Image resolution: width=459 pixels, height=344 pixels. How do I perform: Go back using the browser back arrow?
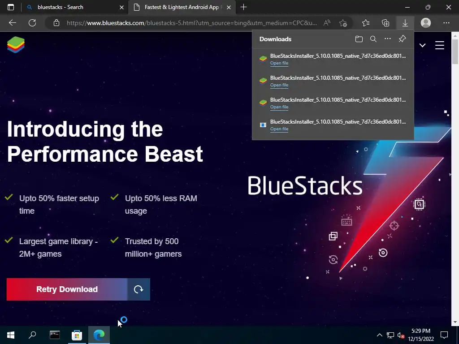tap(12, 23)
